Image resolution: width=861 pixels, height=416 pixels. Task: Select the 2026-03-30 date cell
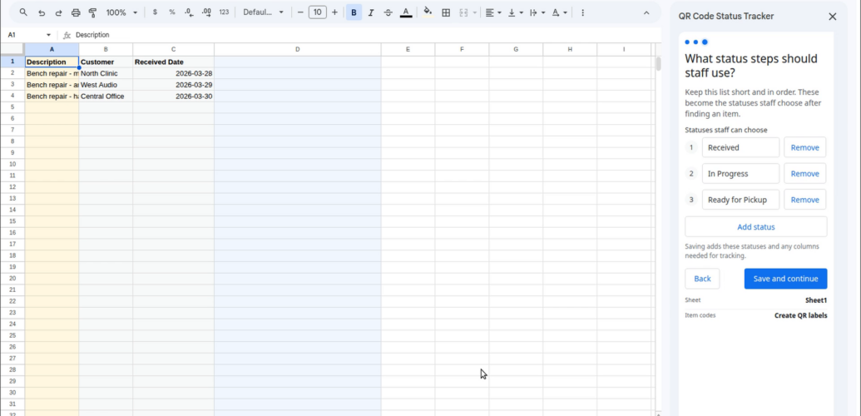click(x=173, y=97)
